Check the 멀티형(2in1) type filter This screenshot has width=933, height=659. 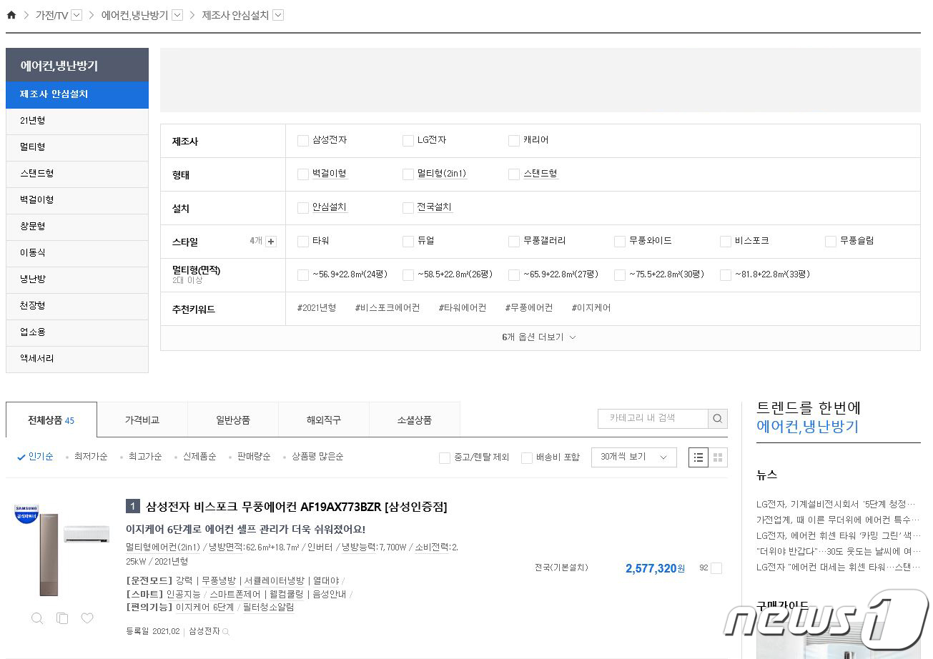pos(408,174)
